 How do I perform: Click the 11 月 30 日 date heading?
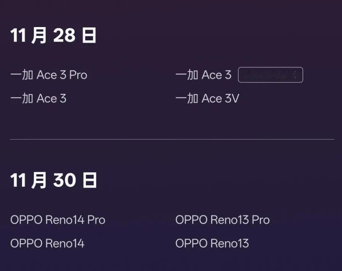pos(53,180)
